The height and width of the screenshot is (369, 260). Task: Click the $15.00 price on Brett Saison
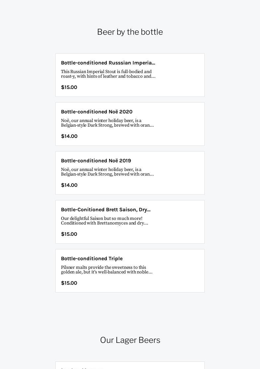(69, 234)
